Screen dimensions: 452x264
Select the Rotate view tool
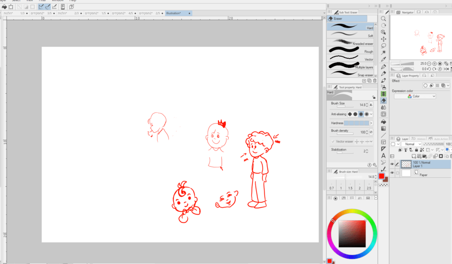tap(383, 25)
